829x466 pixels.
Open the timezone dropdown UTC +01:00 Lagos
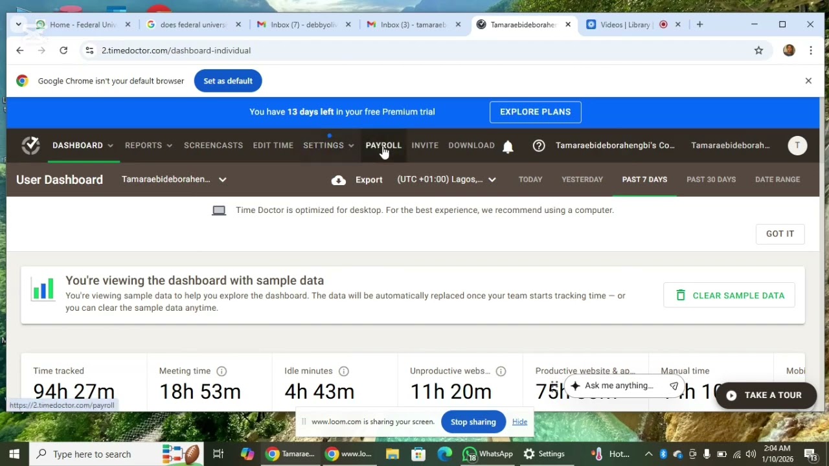tap(447, 179)
